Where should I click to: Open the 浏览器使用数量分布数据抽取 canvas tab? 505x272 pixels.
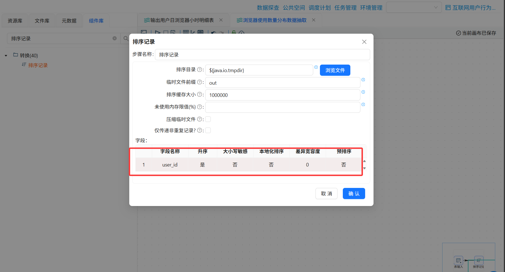pos(275,20)
